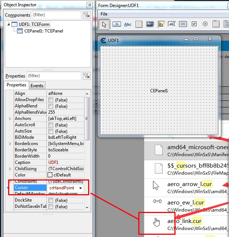The height and width of the screenshot is (237, 229).
Task: Pick the GroupBox component icon
Action: click(x=216, y=24)
